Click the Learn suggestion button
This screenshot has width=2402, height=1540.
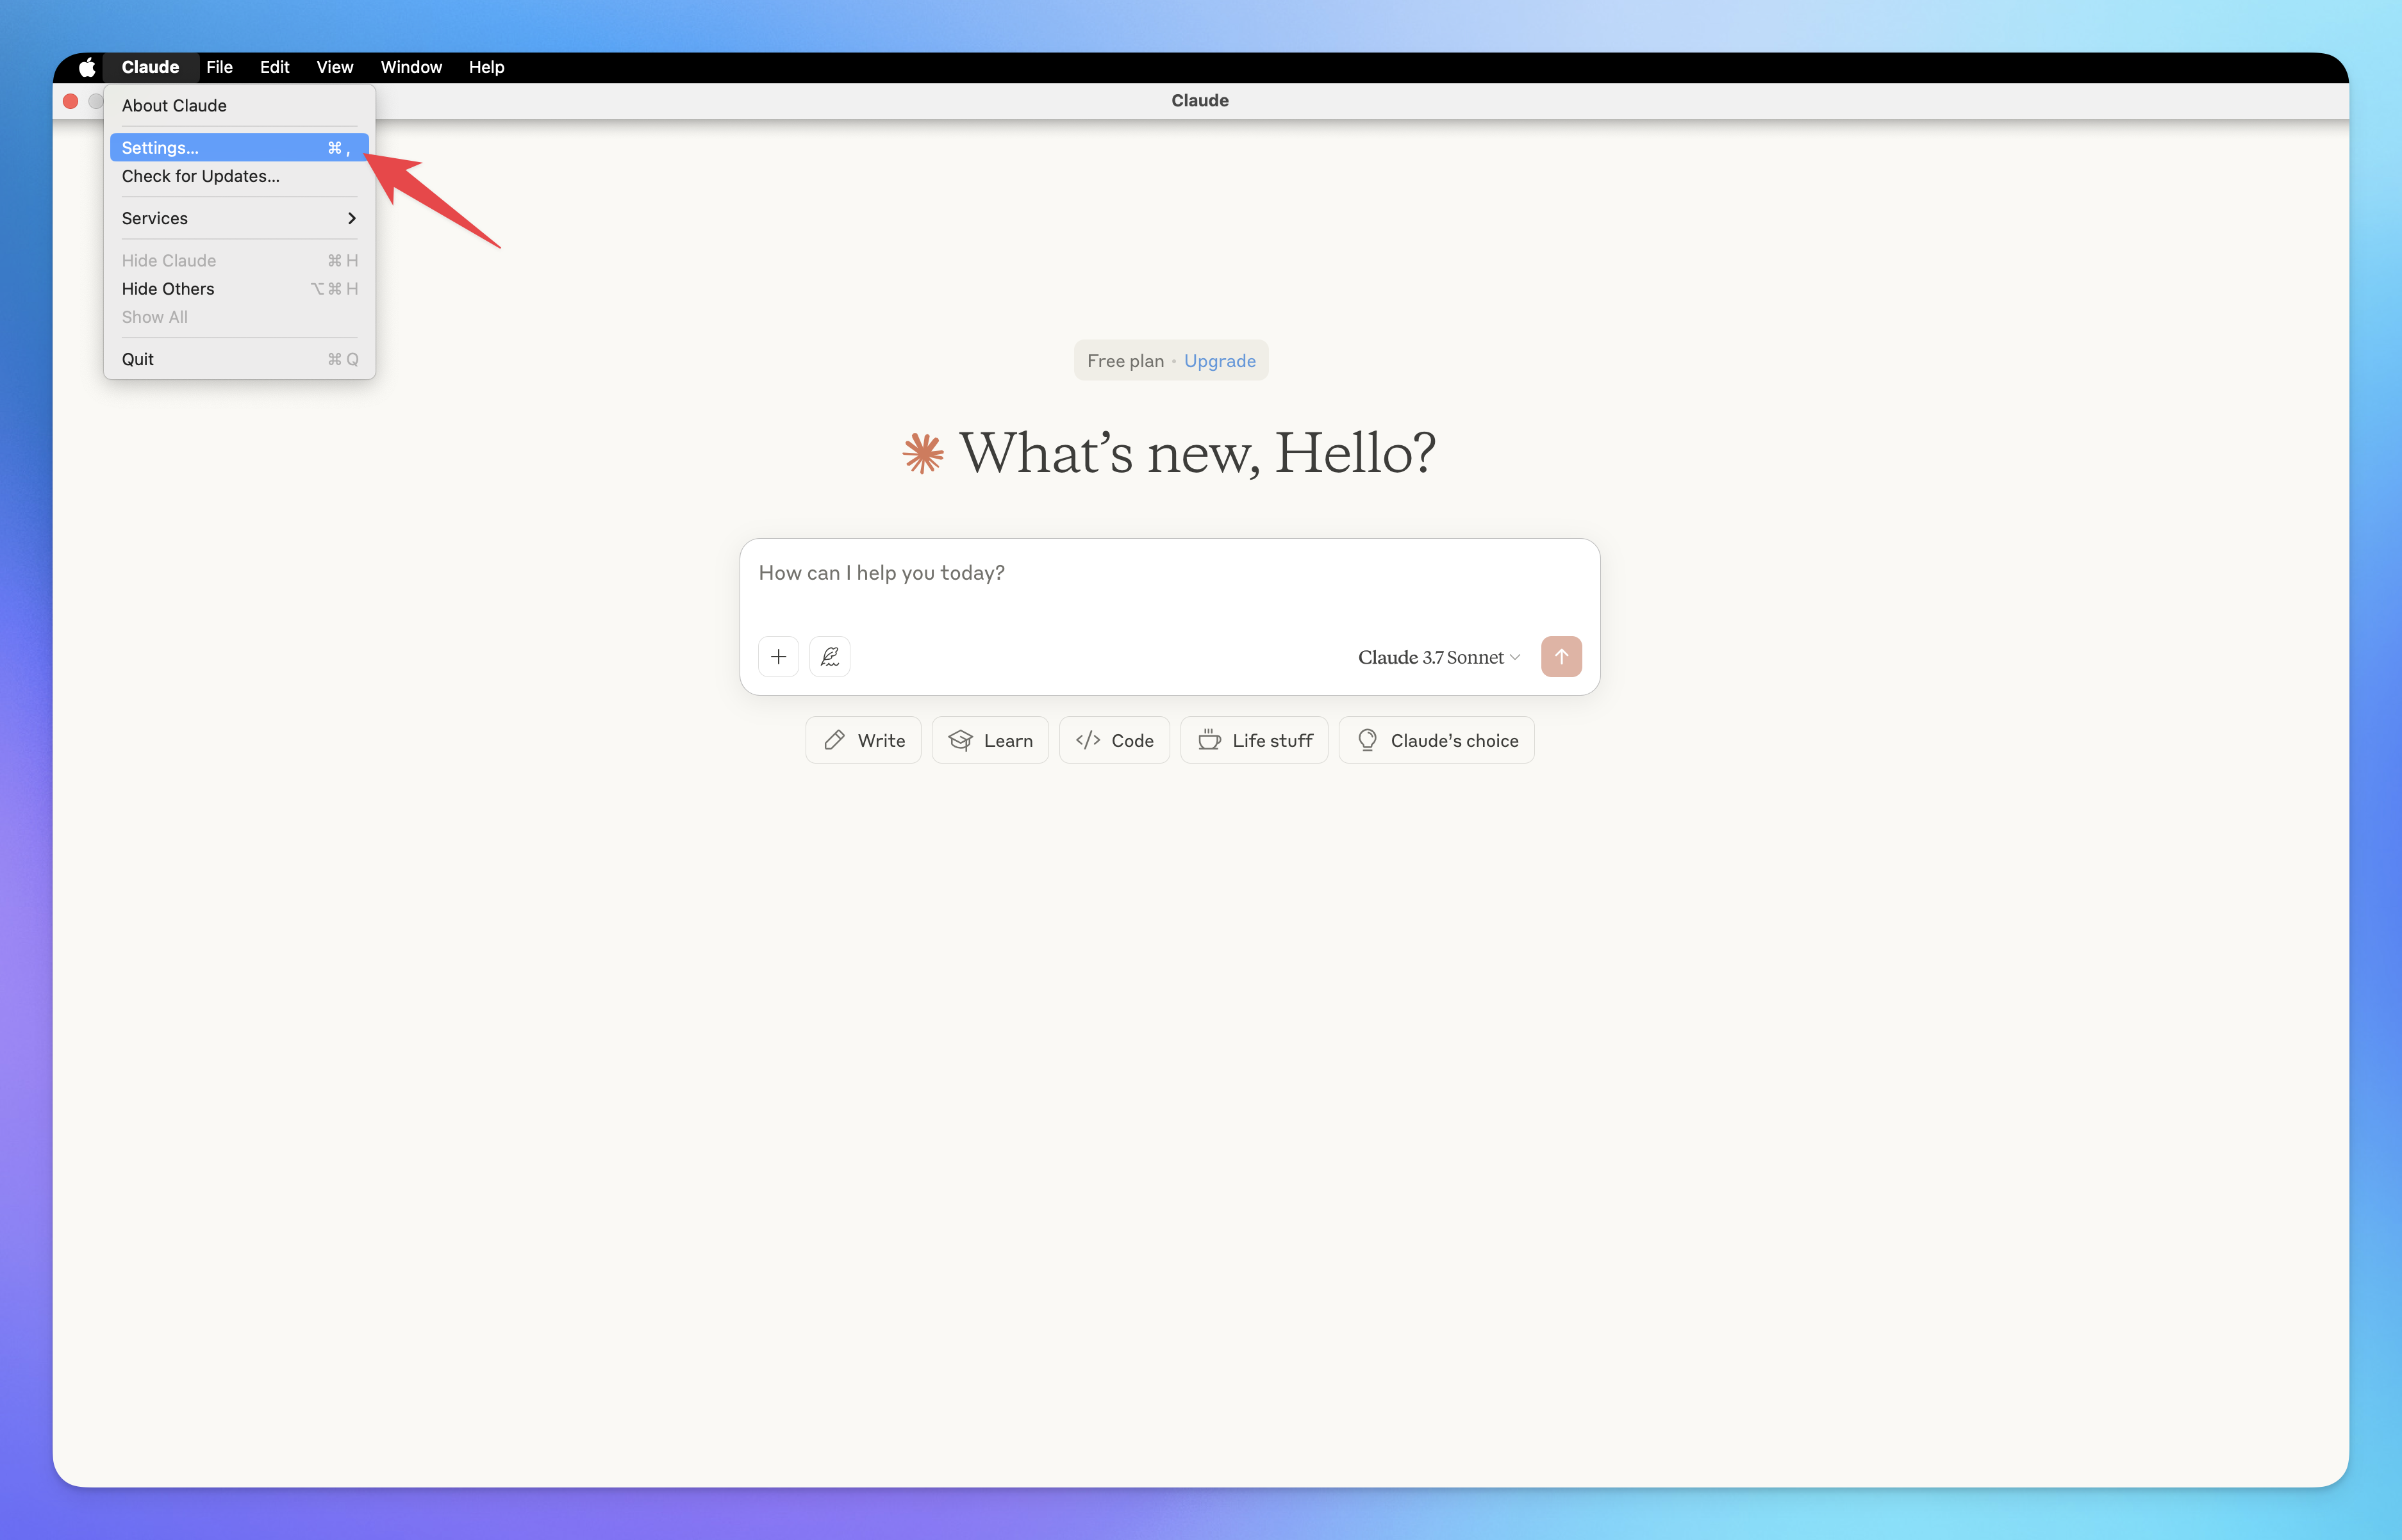[990, 740]
